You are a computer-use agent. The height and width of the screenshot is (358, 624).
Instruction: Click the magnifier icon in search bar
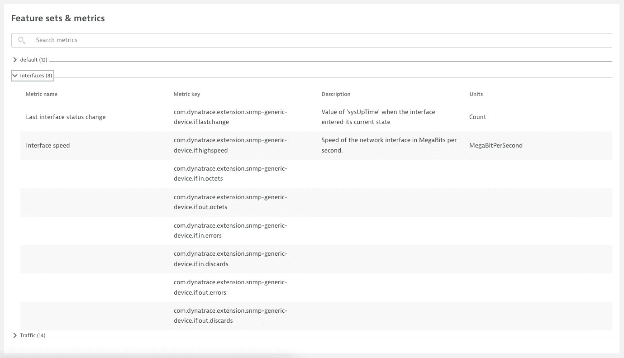(21, 40)
